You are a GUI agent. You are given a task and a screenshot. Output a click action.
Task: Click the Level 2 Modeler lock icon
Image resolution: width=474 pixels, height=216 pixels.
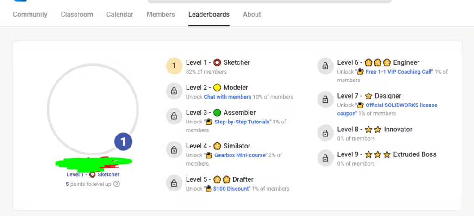(x=174, y=91)
